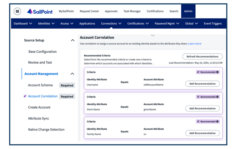The height and width of the screenshot is (149, 237).
Task: Open the Identities dropdown menu
Action: 46,23
